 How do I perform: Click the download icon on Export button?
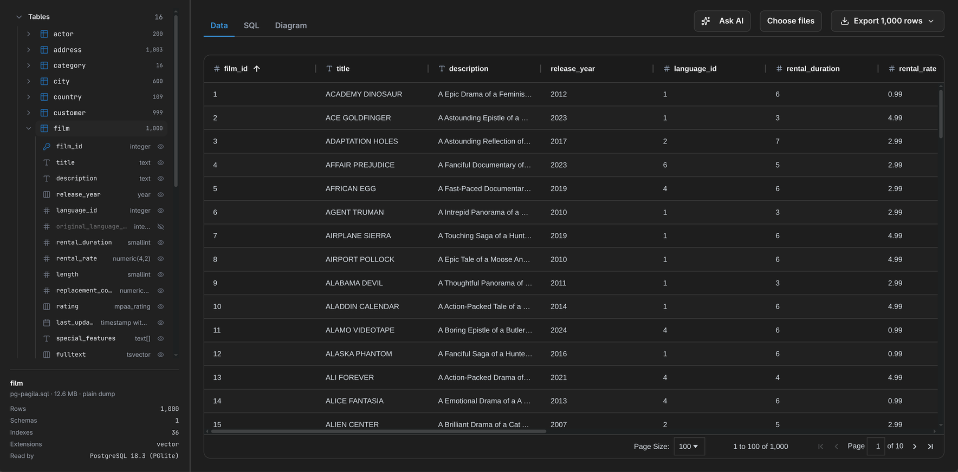tap(844, 21)
